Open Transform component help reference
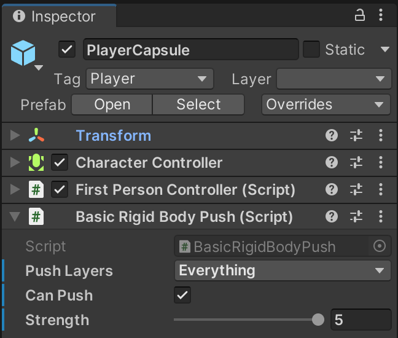This screenshot has height=338, width=398. (x=332, y=136)
